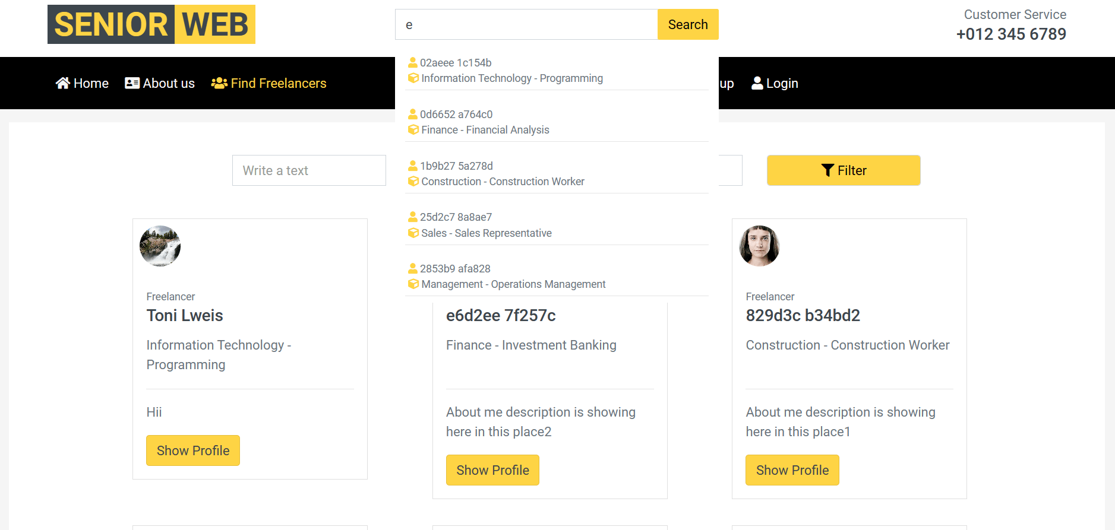Click the funnel icon on Filter button
Viewport: 1115px width, 530px height.
[827, 170]
